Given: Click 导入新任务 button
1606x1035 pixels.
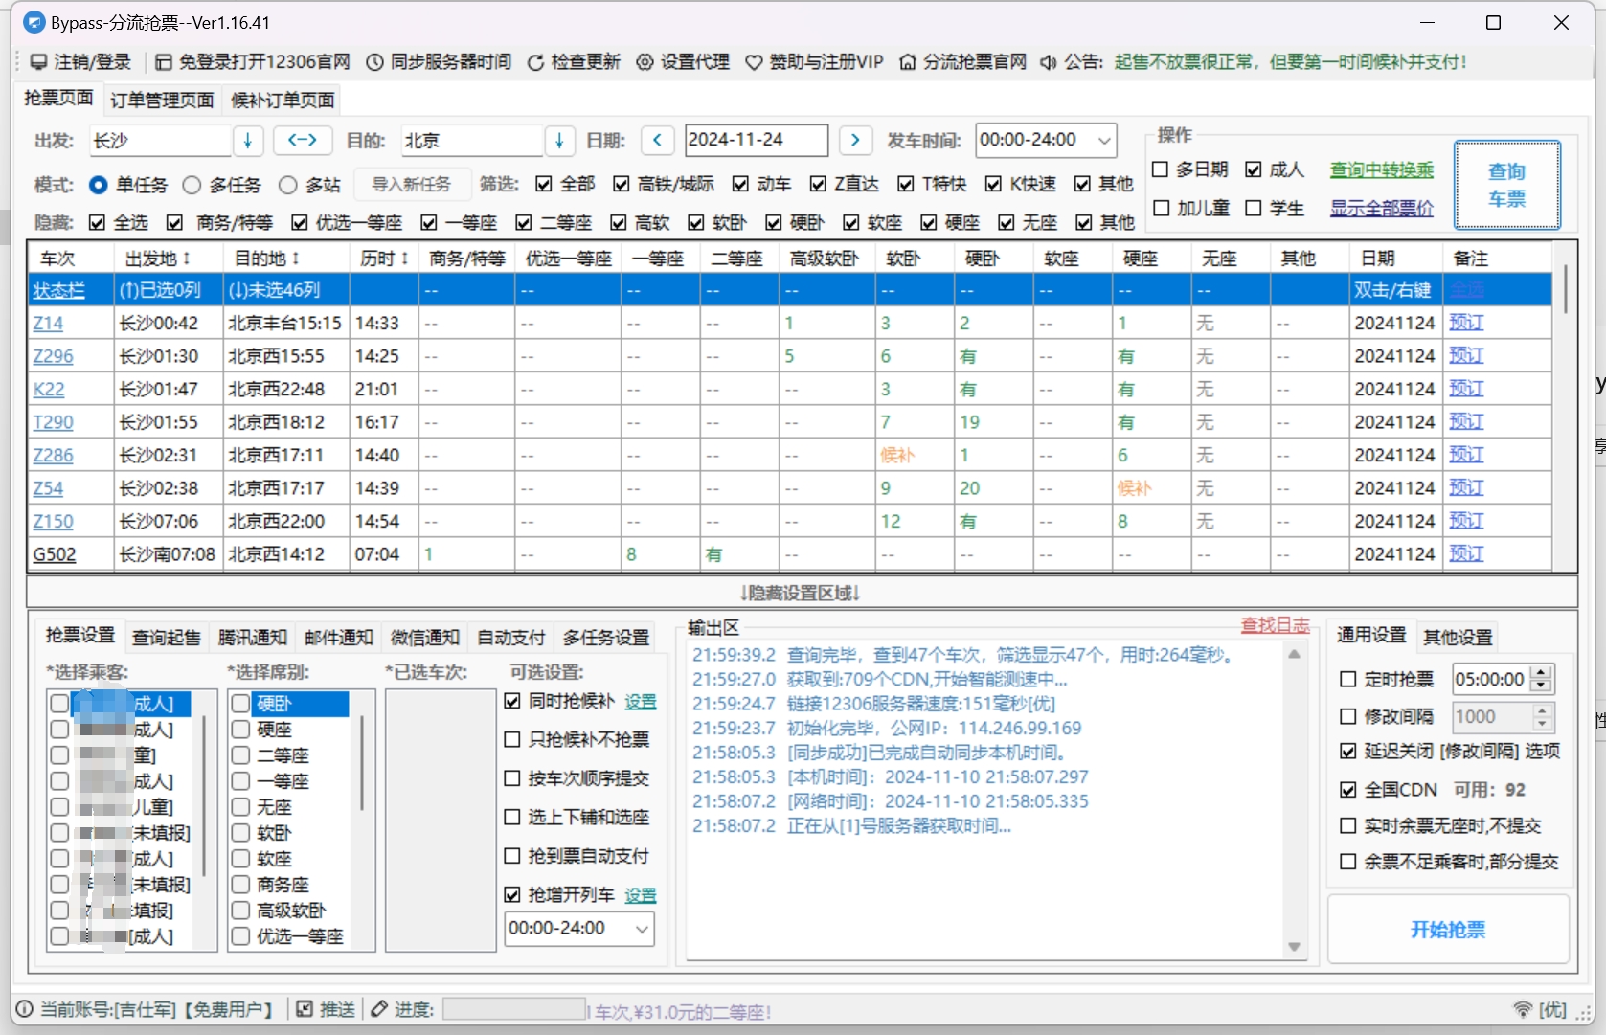Looking at the screenshot, I should pyautogui.click(x=412, y=185).
